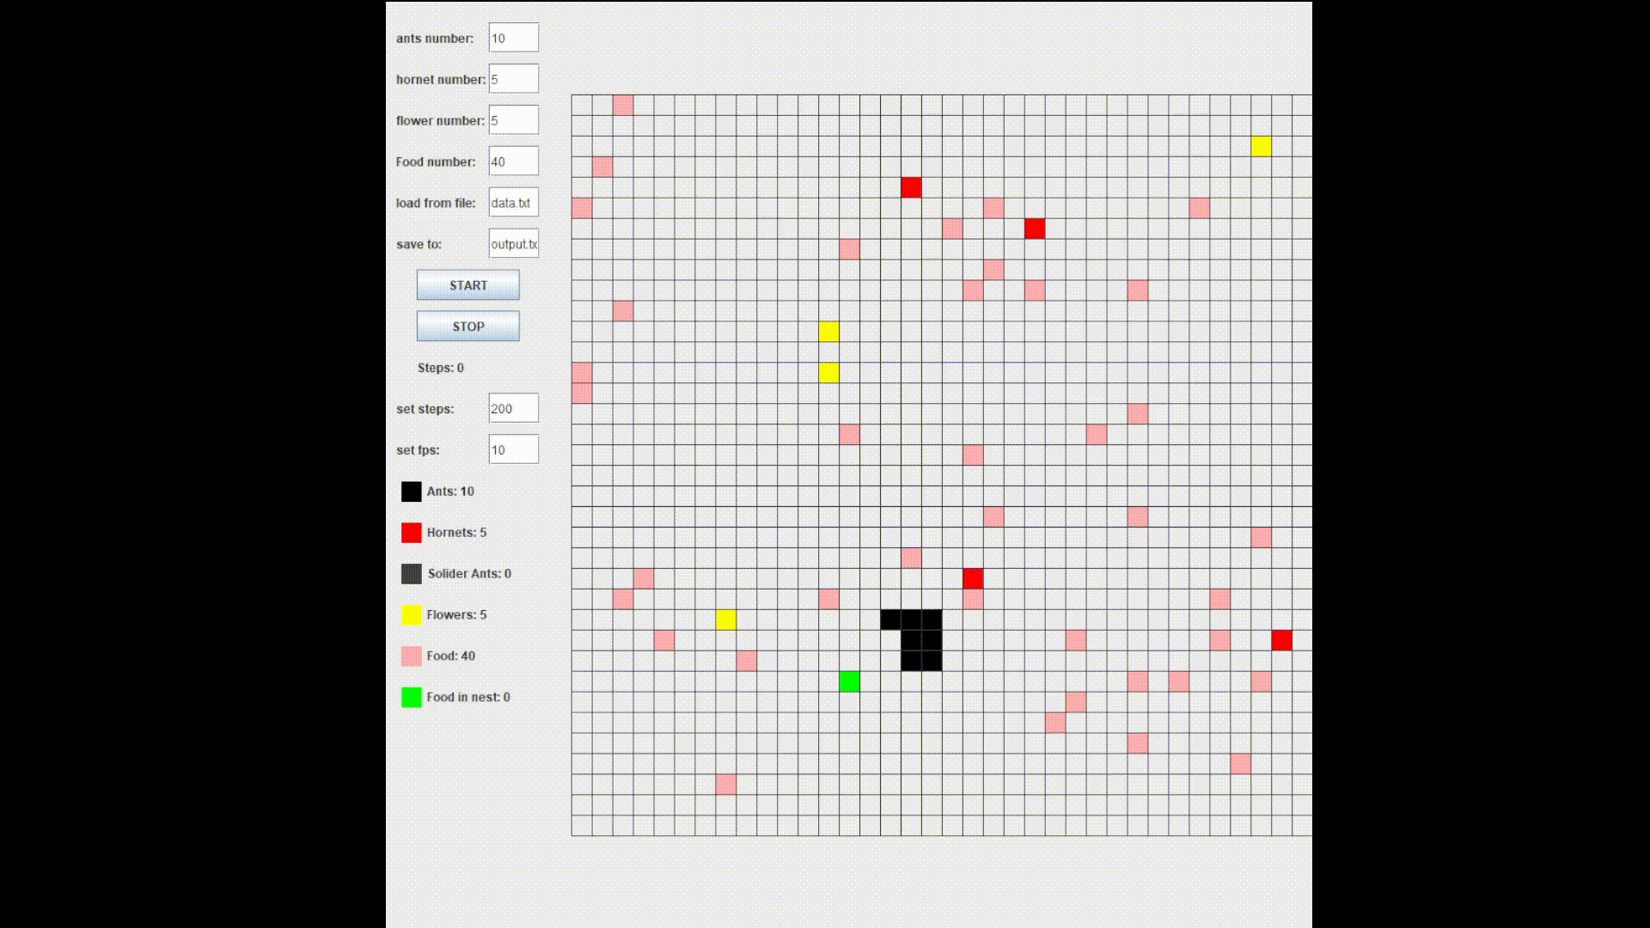Image resolution: width=1650 pixels, height=928 pixels.
Task: Click the 'Food: 40' legend label
Action: (450, 656)
